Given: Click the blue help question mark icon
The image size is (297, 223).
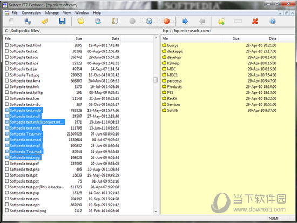Looking at the screenshot, I should [x=273, y=21].
